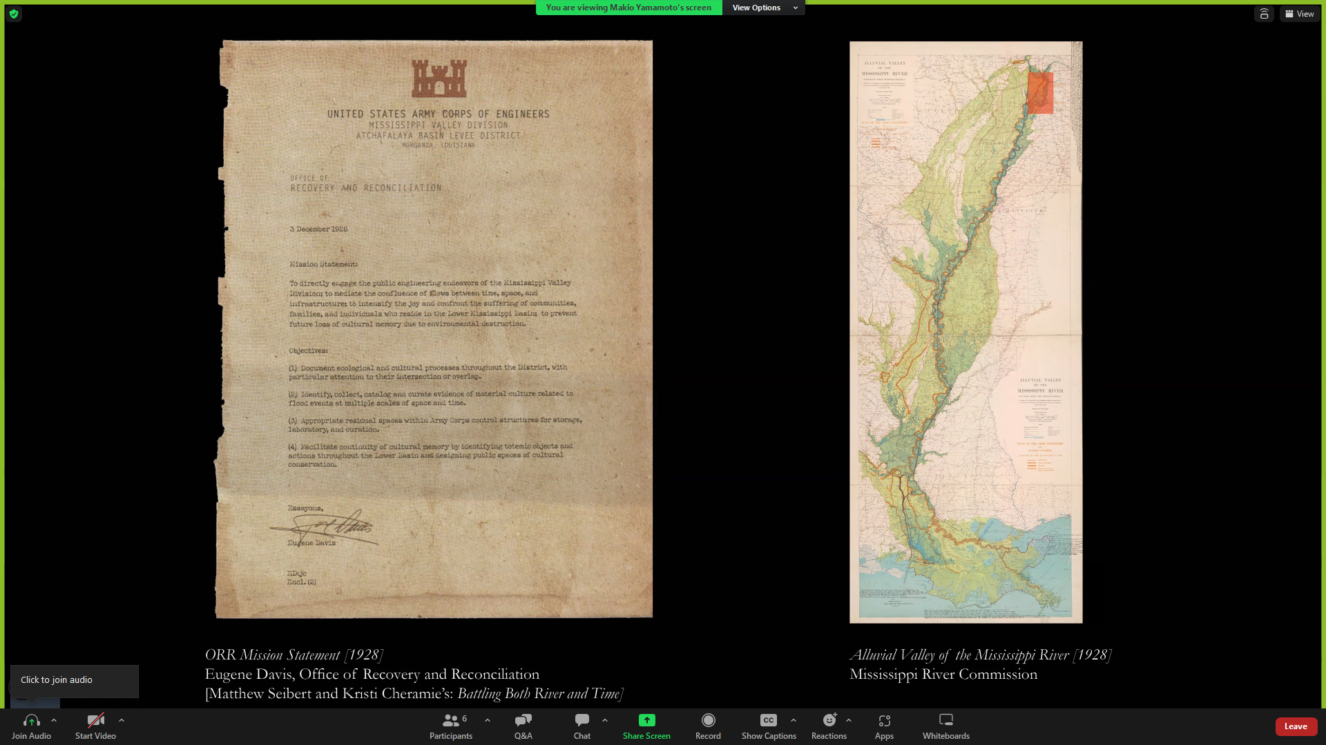Open Whiteboards
The width and height of the screenshot is (1326, 745).
(x=946, y=726)
